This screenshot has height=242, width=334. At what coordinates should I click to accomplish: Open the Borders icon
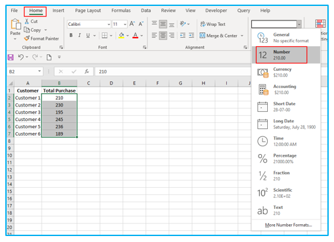point(104,36)
